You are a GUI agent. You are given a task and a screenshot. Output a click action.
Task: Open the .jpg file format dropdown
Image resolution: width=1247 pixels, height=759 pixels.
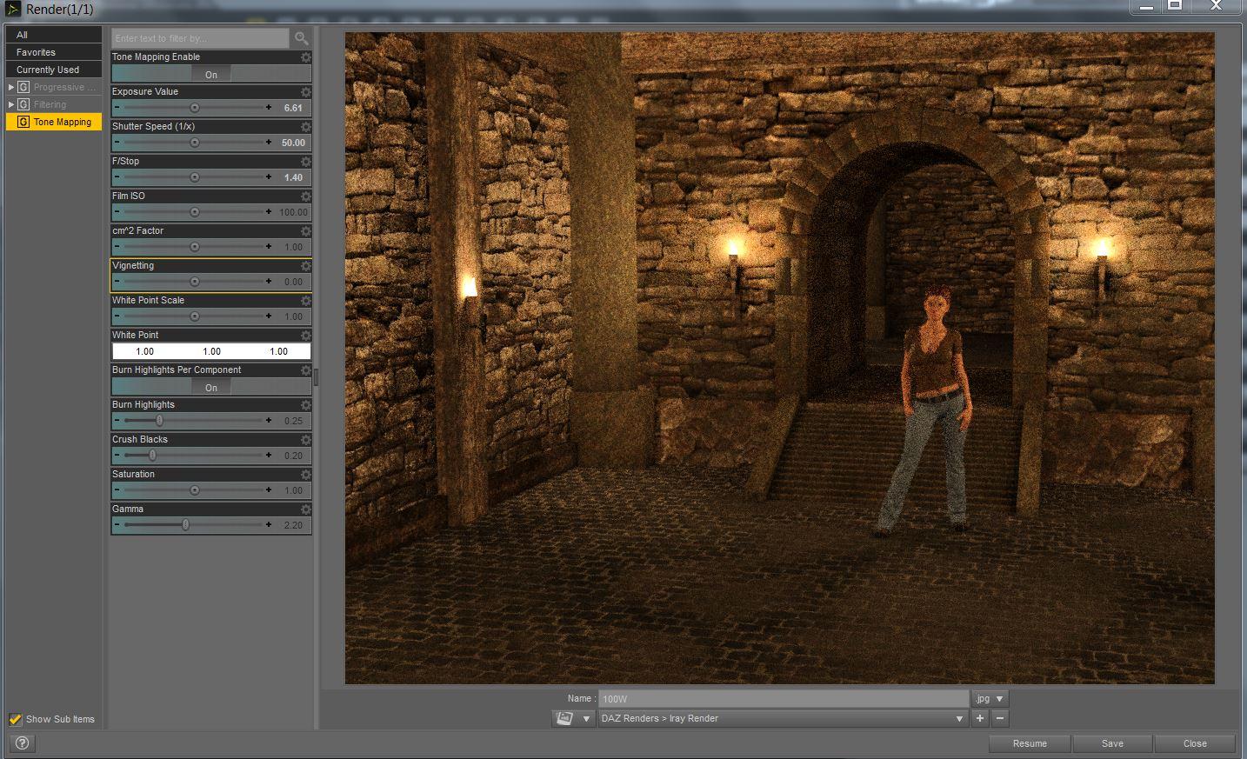[x=990, y=698]
